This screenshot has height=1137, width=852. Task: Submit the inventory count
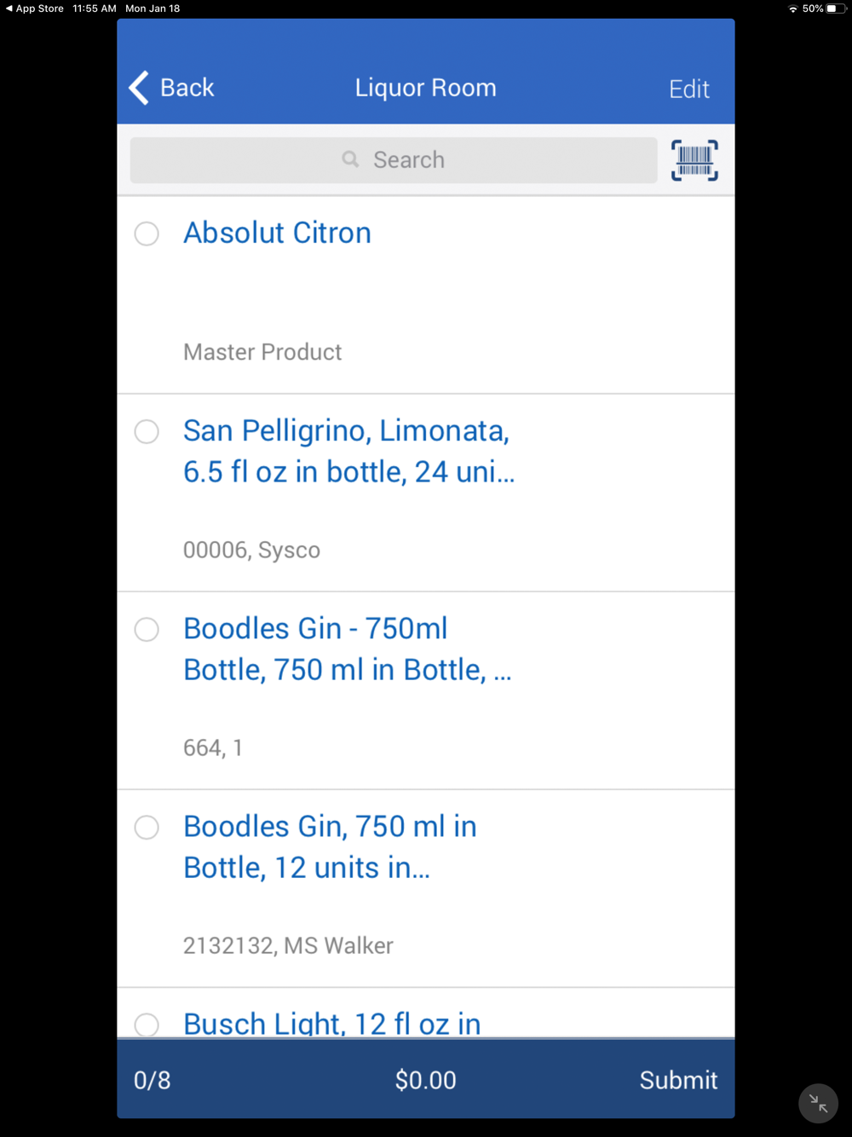[678, 1080]
